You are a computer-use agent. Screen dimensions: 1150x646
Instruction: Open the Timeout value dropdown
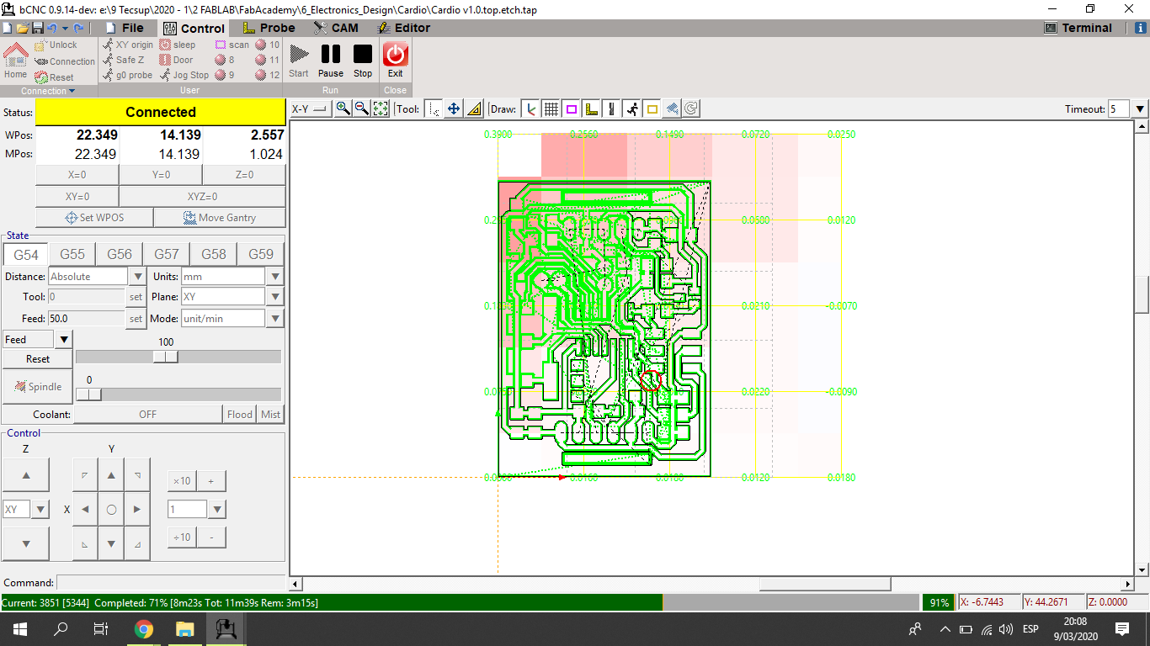pos(1140,109)
